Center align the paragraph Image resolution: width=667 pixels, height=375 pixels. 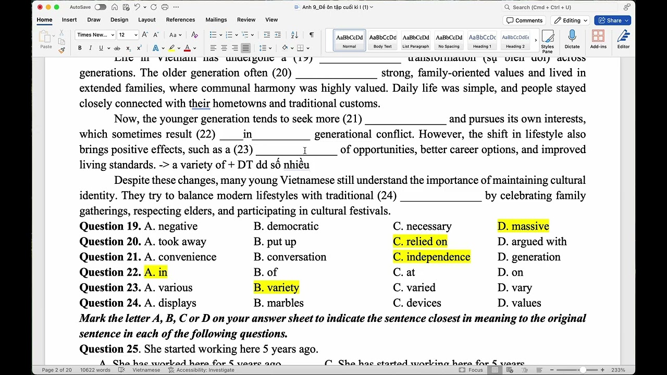pos(224,48)
